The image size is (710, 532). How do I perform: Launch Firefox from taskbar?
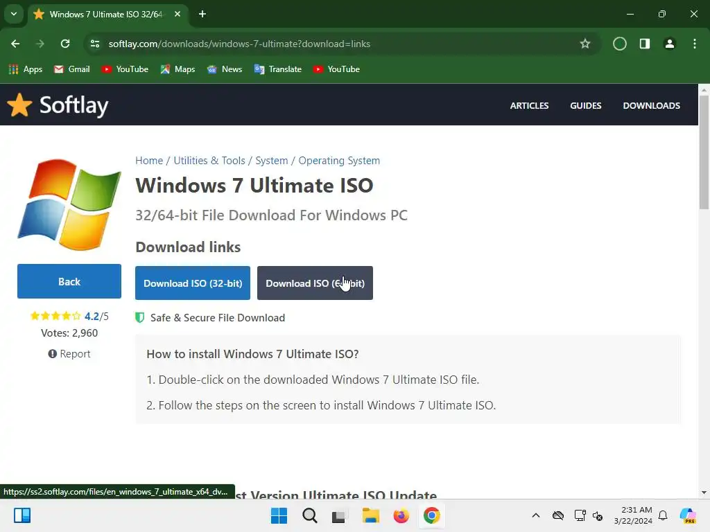point(401,515)
